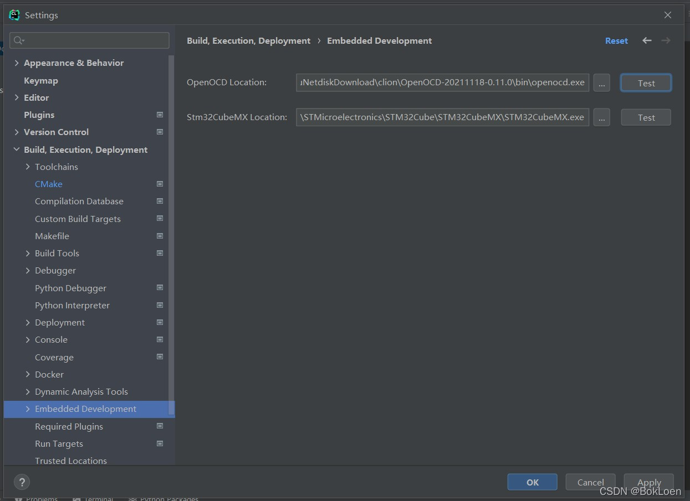Click the forward navigation arrow
This screenshot has width=690, height=501.
click(666, 40)
